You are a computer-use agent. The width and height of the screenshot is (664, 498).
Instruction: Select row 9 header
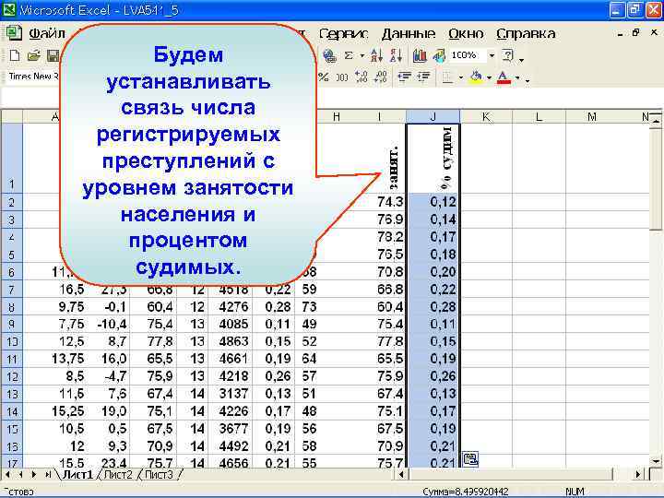pos(11,325)
